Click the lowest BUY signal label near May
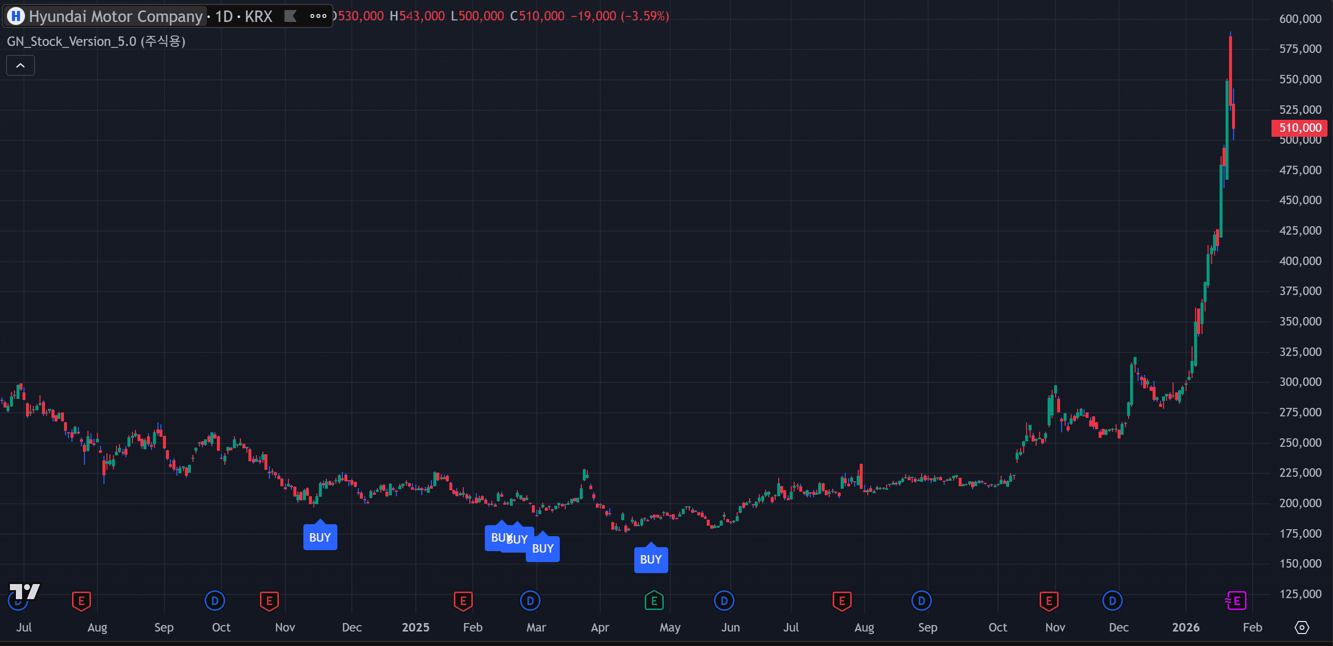This screenshot has width=1333, height=646. tap(650, 560)
